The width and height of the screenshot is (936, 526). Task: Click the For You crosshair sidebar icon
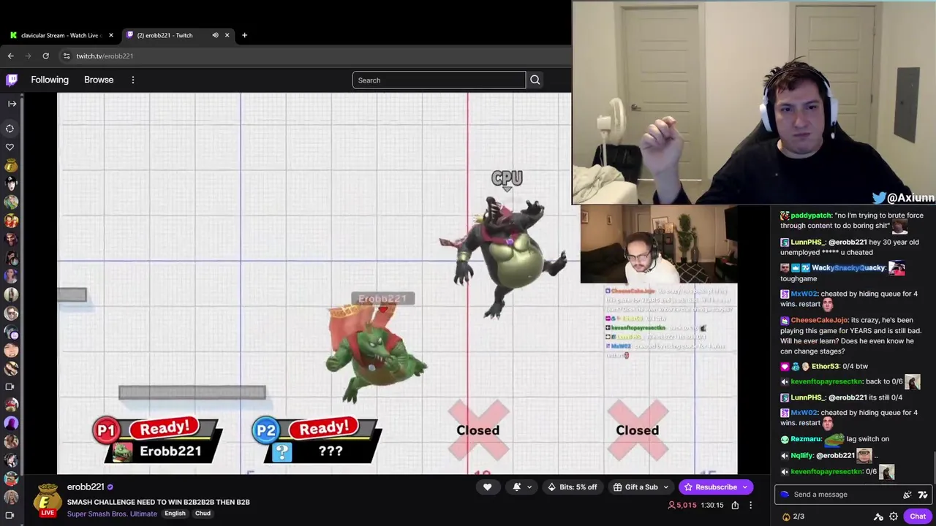click(x=10, y=129)
